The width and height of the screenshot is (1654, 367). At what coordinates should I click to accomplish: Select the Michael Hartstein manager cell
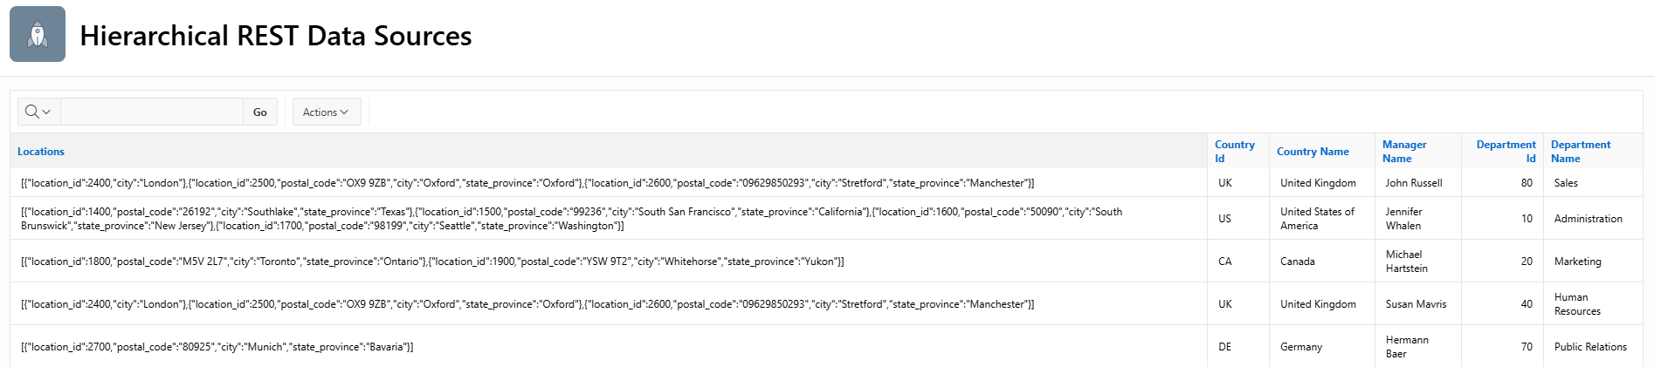pos(1417,261)
